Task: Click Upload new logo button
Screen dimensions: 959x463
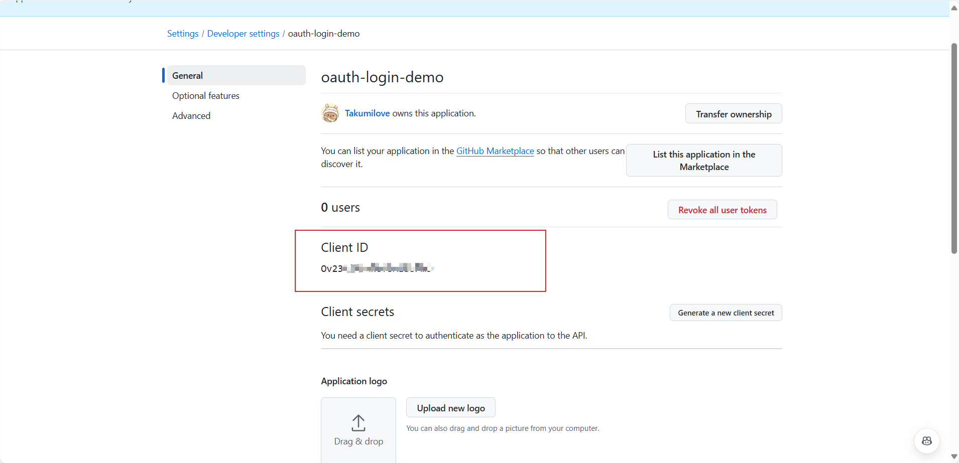Action: [x=451, y=408]
